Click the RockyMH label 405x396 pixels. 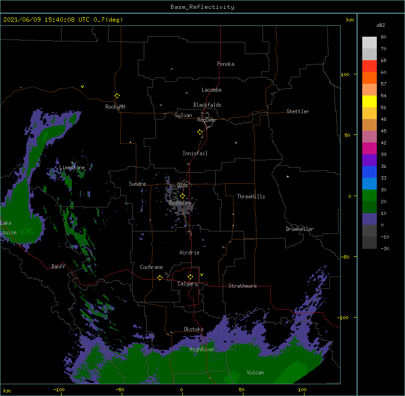(115, 106)
